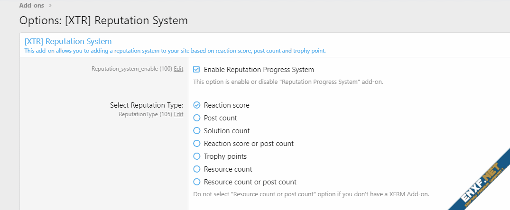Click Edit next to ReputationType (105)

pyautogui.click(x=178, y=114)
